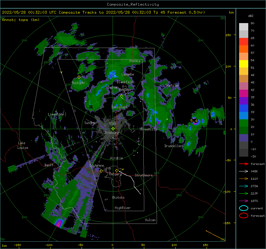Click the Sylvan label on map
The height and width of the screenshot is (249, 266).
(113, 87)
